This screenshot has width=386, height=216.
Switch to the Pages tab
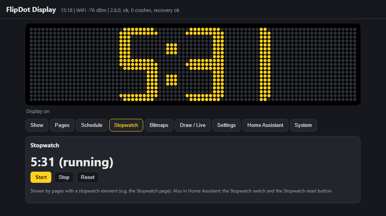pos(62,125)
